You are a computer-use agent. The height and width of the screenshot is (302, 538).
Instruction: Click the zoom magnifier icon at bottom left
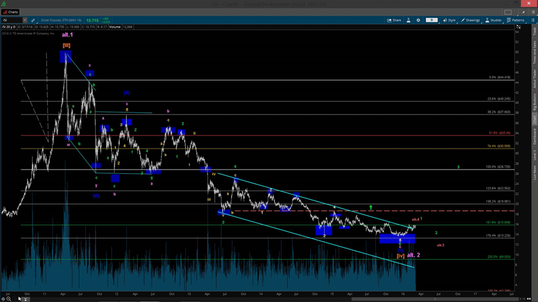9,299
